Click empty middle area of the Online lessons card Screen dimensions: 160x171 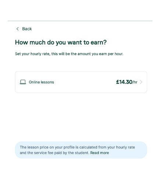pyautogui.click(x=84, y=82)
